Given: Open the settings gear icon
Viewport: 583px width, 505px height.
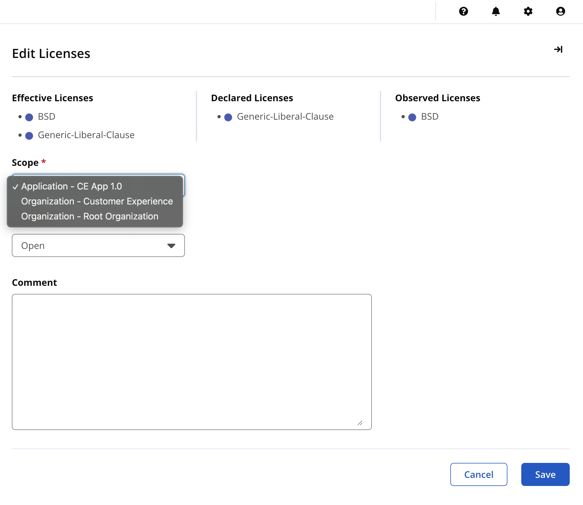Looking at the screenshot, I should click(x=528, y=11).
